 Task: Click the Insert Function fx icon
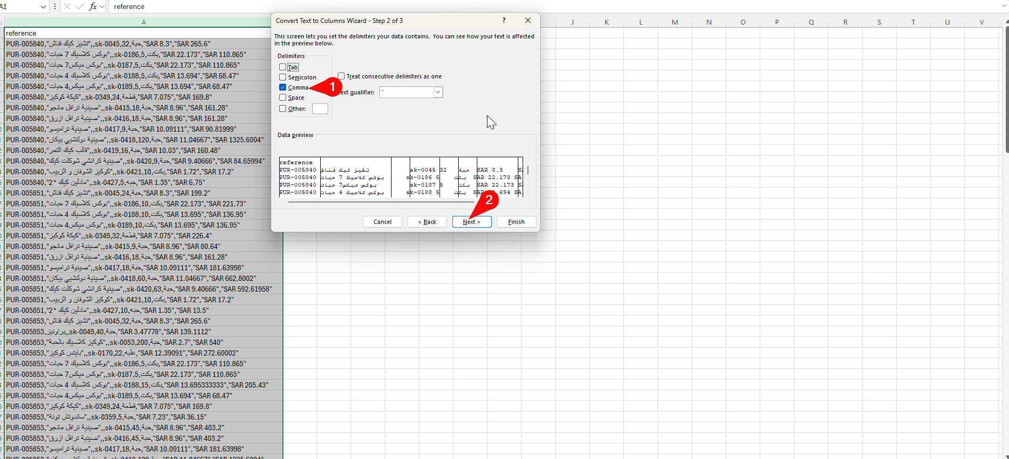point(93,6)
